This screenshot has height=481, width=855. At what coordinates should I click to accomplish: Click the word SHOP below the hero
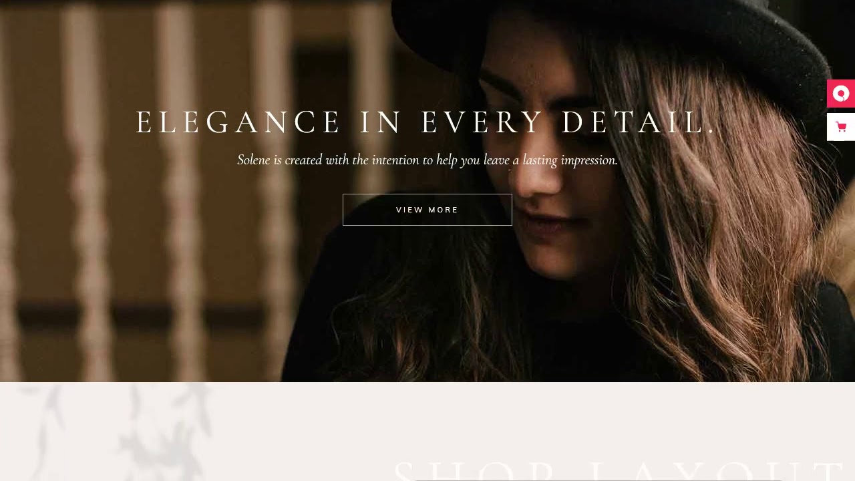[x=474, y=470]
